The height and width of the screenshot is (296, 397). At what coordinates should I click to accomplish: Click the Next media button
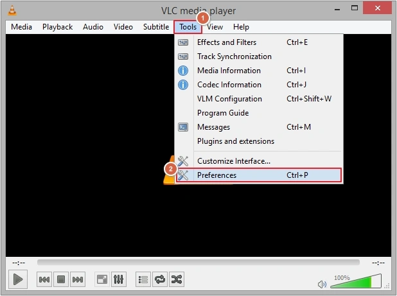pos(78,279)
